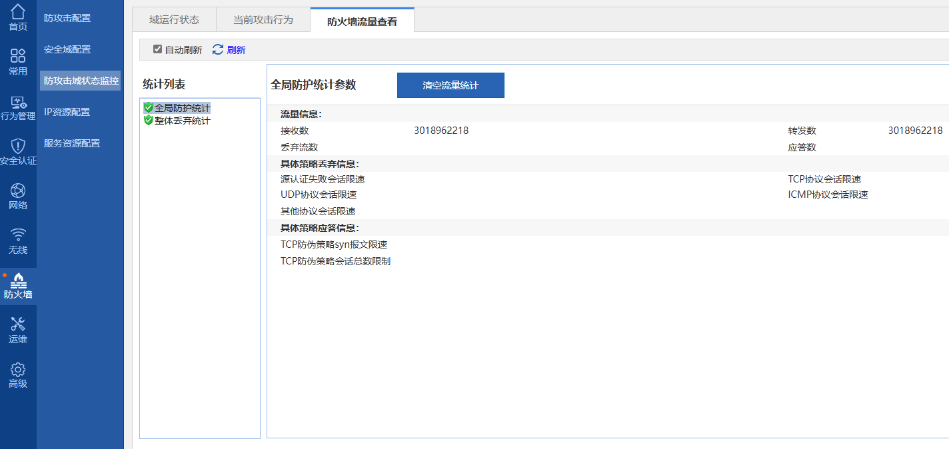The width and height of the screenshot is (949, 449).
Task: Open the 常用 frequently used icon
Action: (18, 55)
